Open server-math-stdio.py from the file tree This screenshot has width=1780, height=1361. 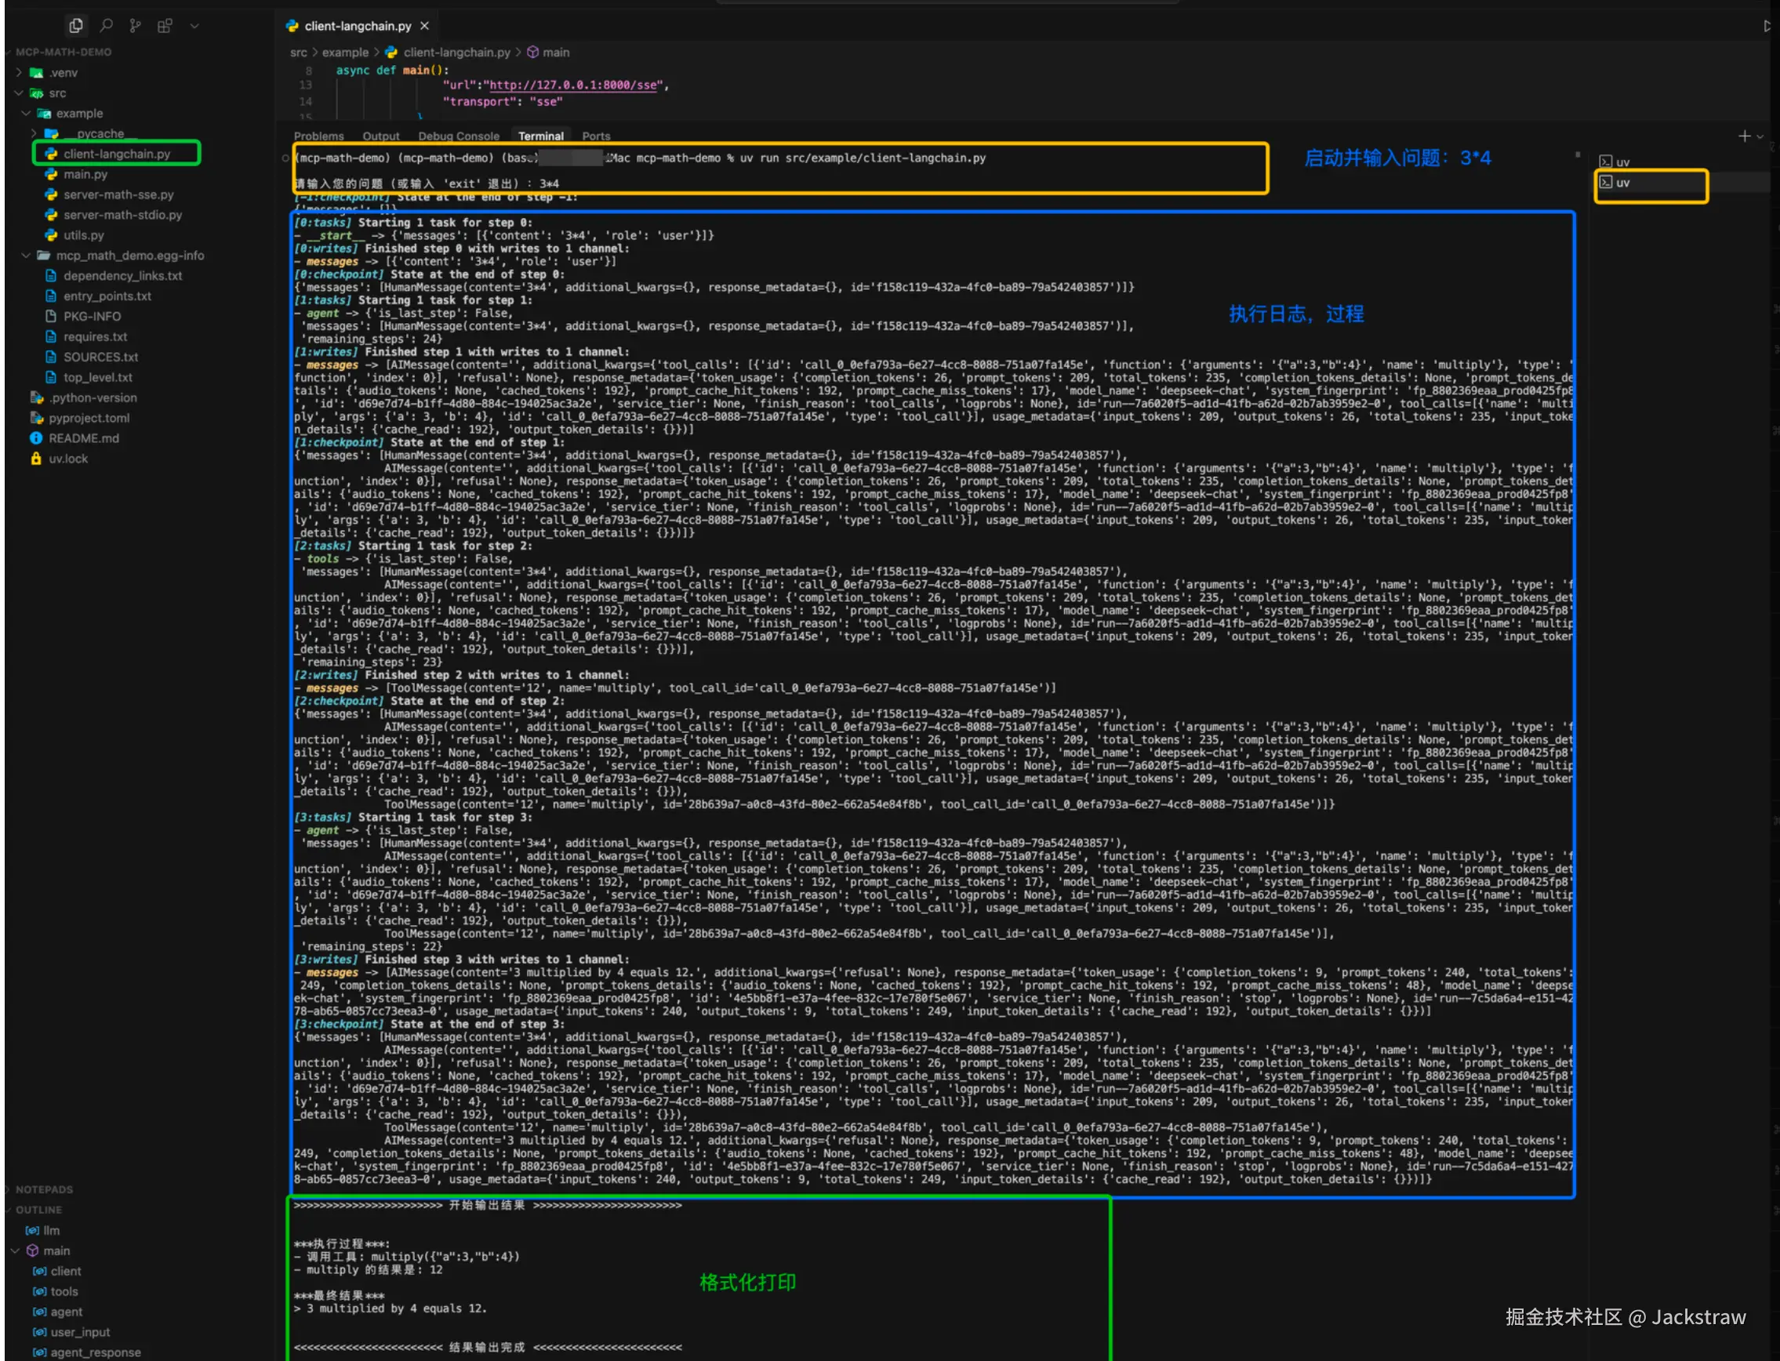(x=122, y=215)
